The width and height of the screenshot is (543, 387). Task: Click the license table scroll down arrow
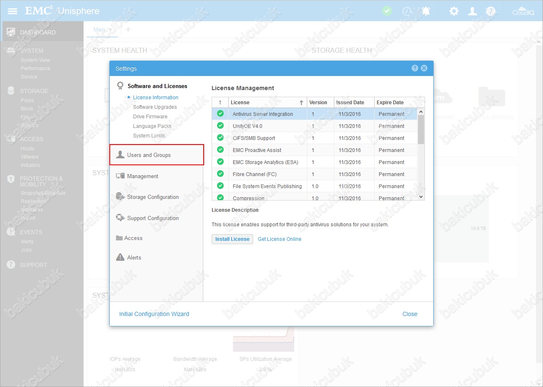(x=421, y=197)
